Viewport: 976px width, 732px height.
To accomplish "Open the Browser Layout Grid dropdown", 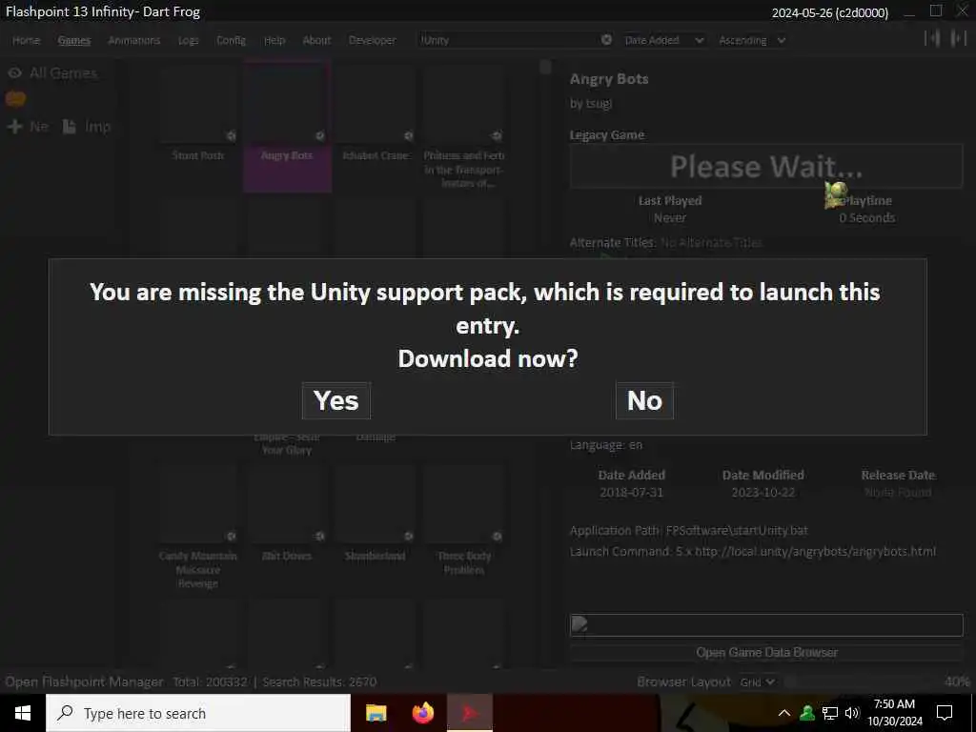I will (x=757, y=681).
